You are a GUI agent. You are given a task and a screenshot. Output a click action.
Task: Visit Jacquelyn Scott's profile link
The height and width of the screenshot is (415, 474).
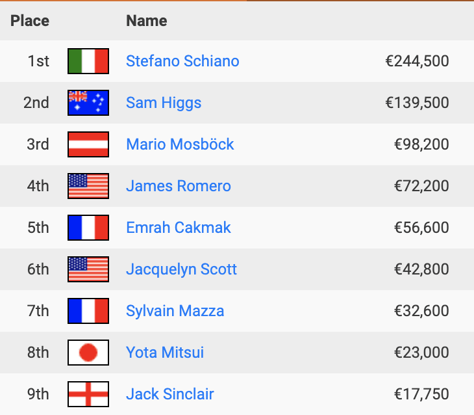pos(181,269)
